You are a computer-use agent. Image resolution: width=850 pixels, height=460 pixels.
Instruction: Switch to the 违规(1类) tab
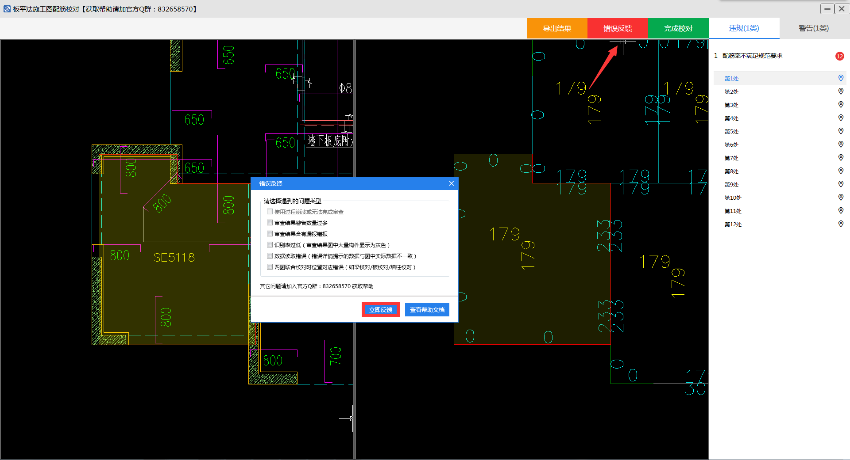(x=744, y=28)
